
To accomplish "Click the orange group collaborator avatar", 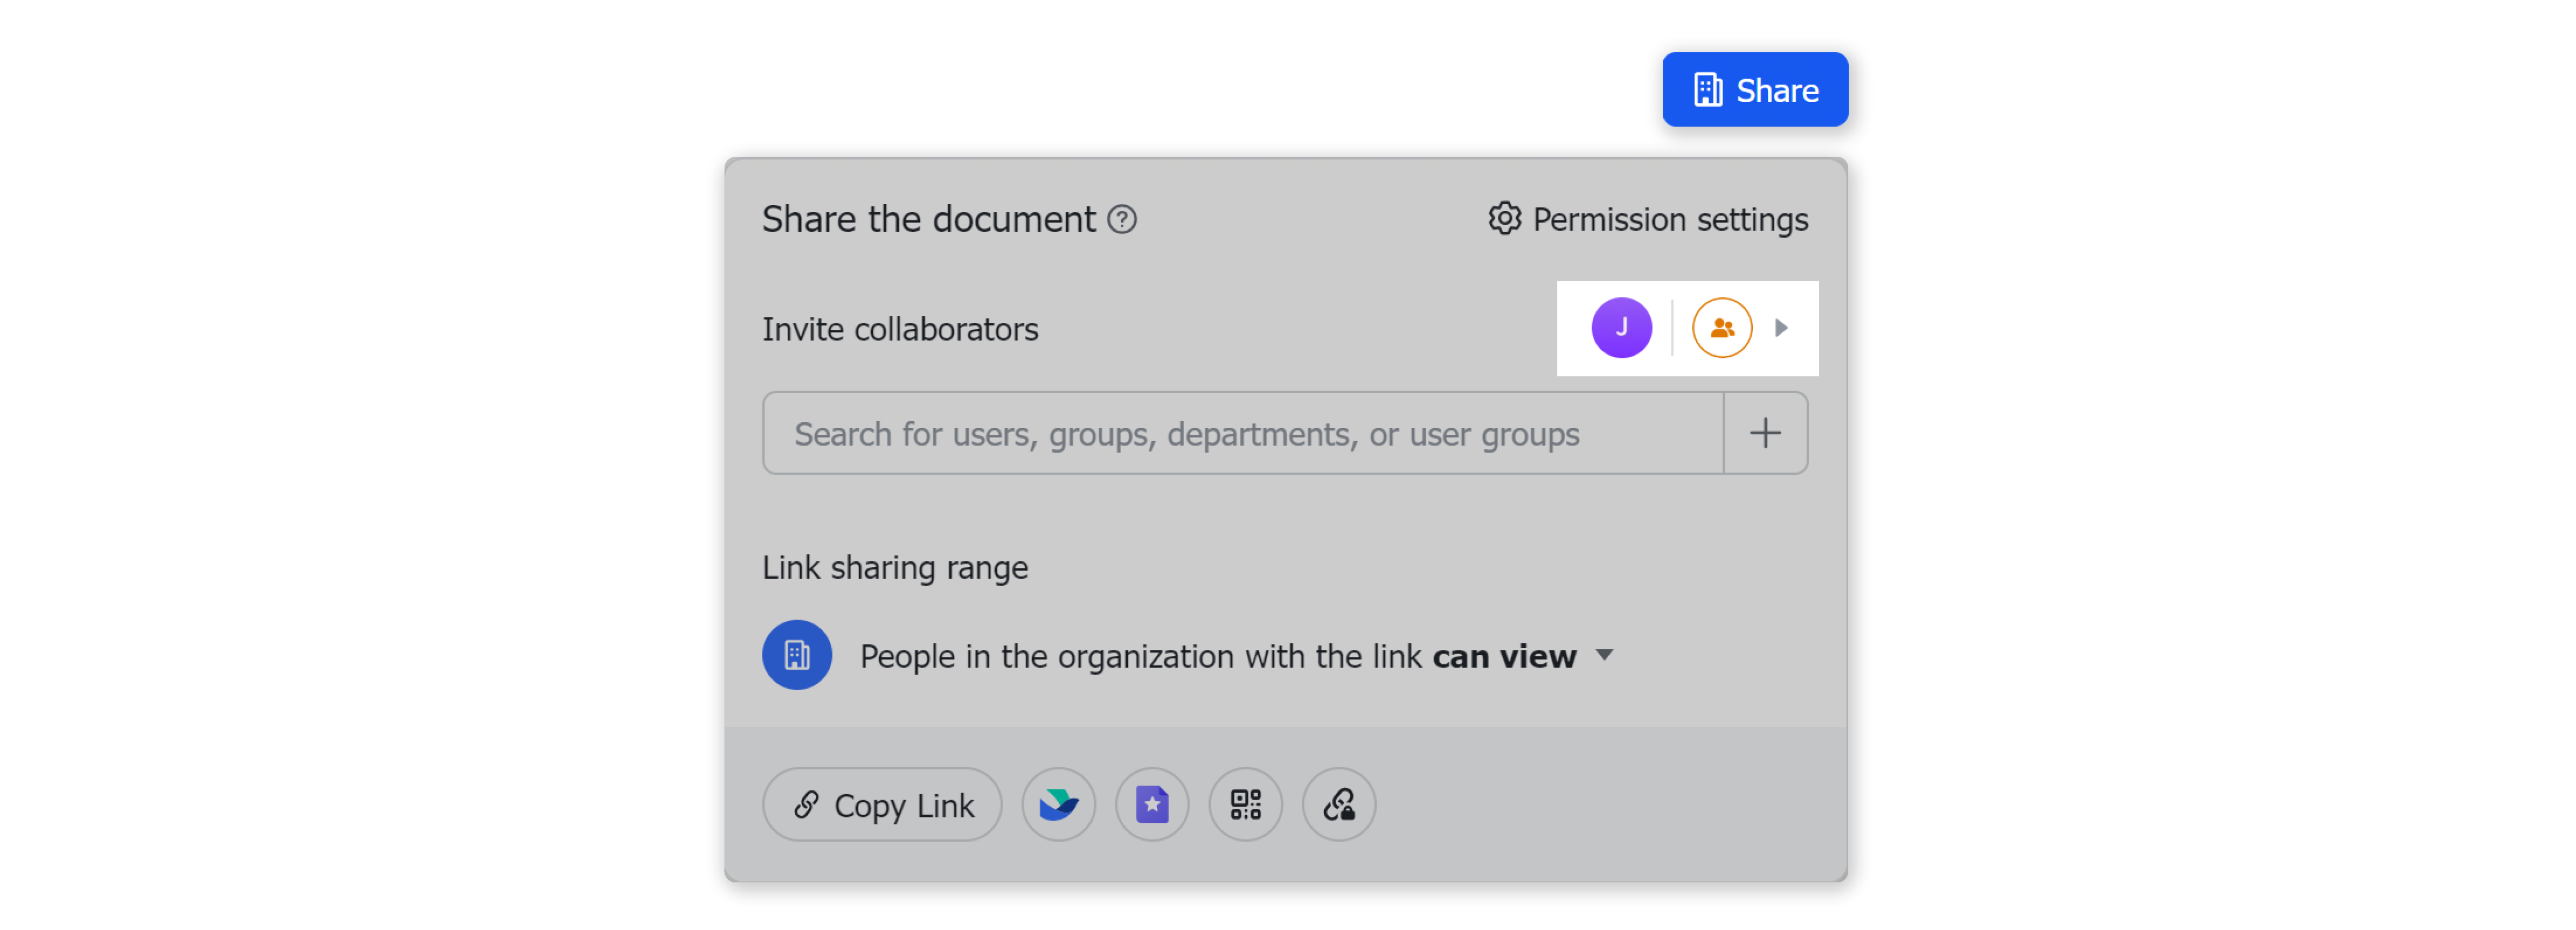I will tap(1722, 327).
